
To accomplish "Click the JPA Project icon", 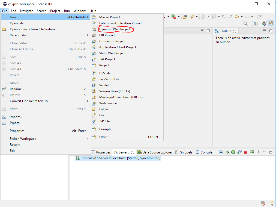I will tap(94, 59).
